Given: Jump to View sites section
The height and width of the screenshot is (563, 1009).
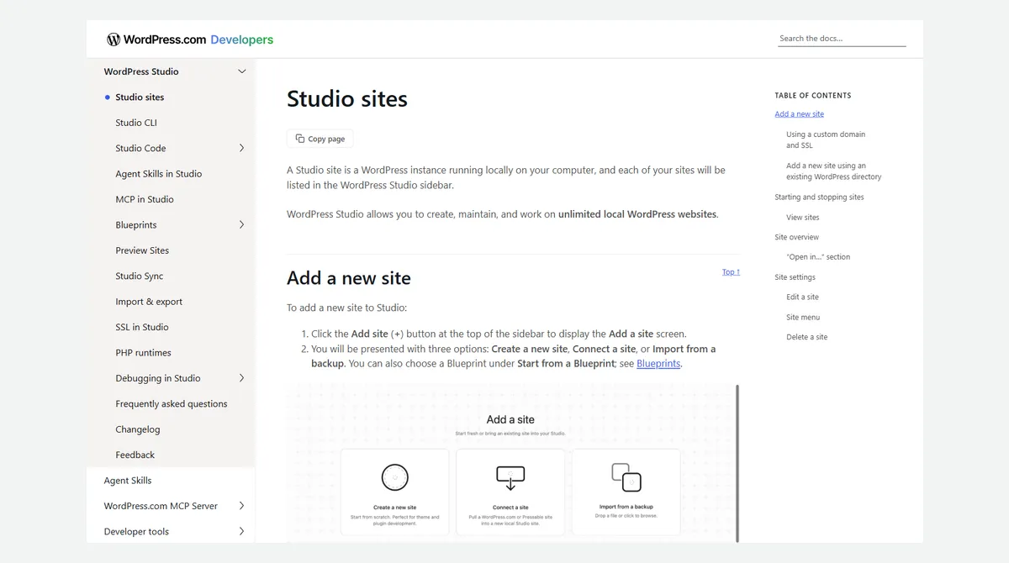Looking at the screenshot, I should [x=802, y=218].
